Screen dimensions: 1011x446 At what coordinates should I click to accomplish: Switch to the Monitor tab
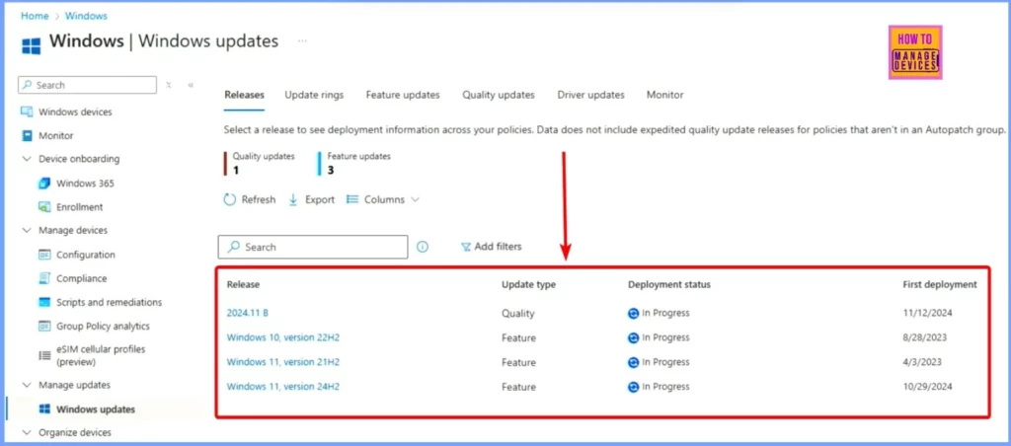click(x=664, y=95)
